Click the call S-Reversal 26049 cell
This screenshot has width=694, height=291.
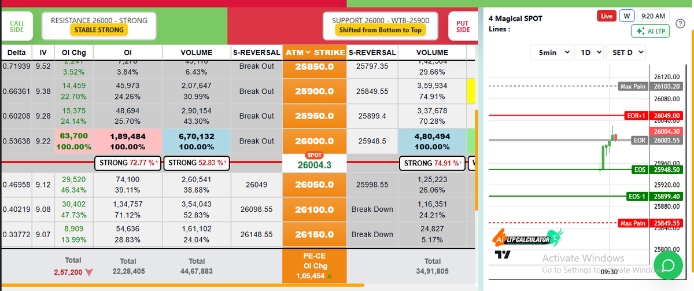(x=257, y=185)
